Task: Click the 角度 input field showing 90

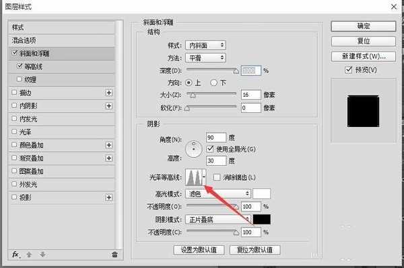Action: 216,138
